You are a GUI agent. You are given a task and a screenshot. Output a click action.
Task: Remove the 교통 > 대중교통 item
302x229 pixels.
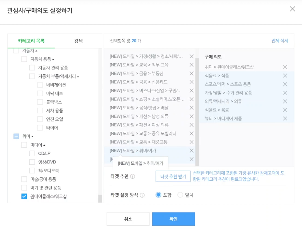pyautogui.click(x=191, y=142)
